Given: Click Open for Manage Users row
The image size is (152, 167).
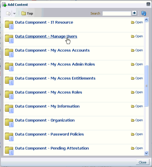Looking at the screenshot, I should click(137, 36).
